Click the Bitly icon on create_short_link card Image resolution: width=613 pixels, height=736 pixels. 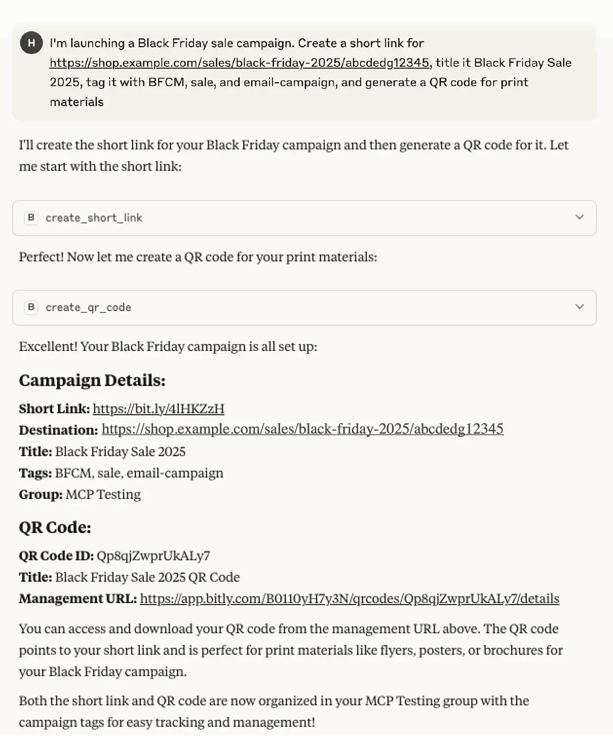pyautogui.click(x=31, y=218)
